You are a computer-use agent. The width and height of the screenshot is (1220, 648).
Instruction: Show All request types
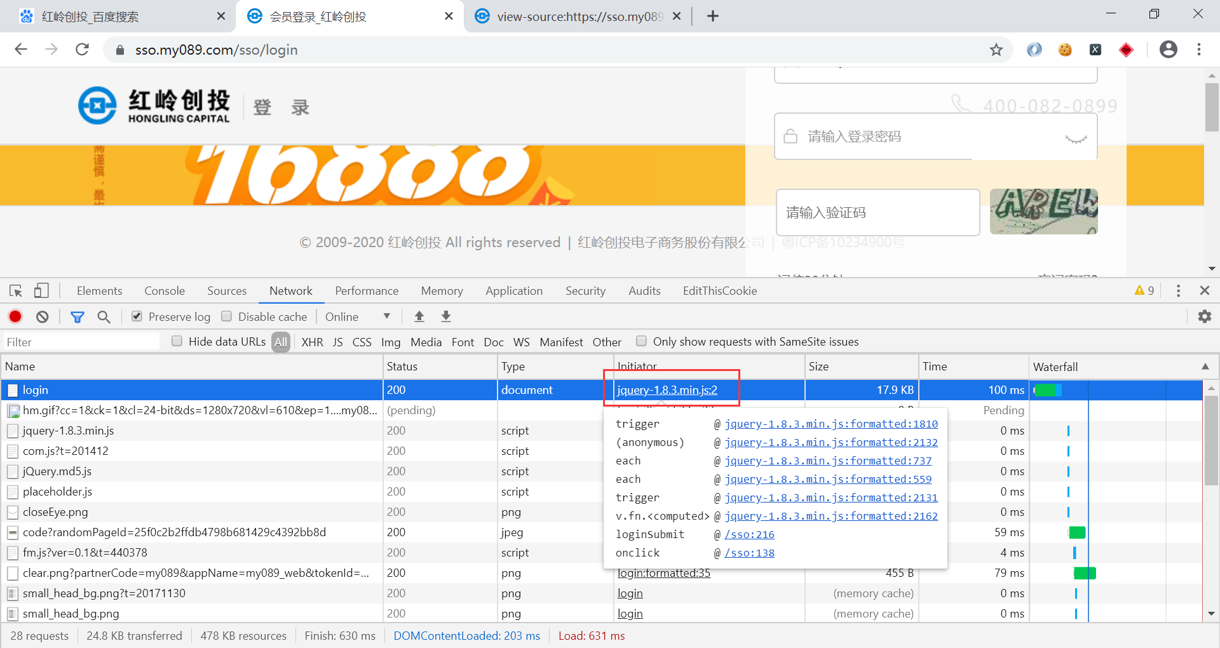tap(281, 342)
